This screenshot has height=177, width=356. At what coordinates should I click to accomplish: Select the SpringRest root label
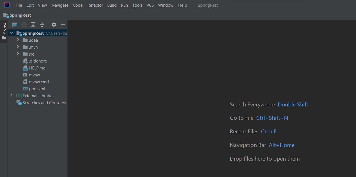point(33,33)
